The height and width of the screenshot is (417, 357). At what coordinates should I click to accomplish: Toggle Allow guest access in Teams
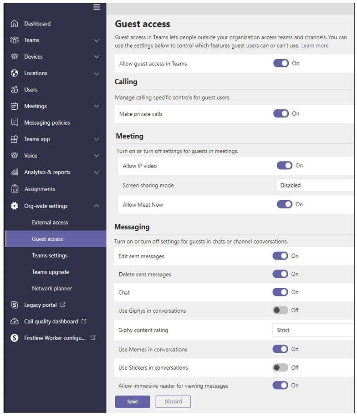tap(281, 63)
